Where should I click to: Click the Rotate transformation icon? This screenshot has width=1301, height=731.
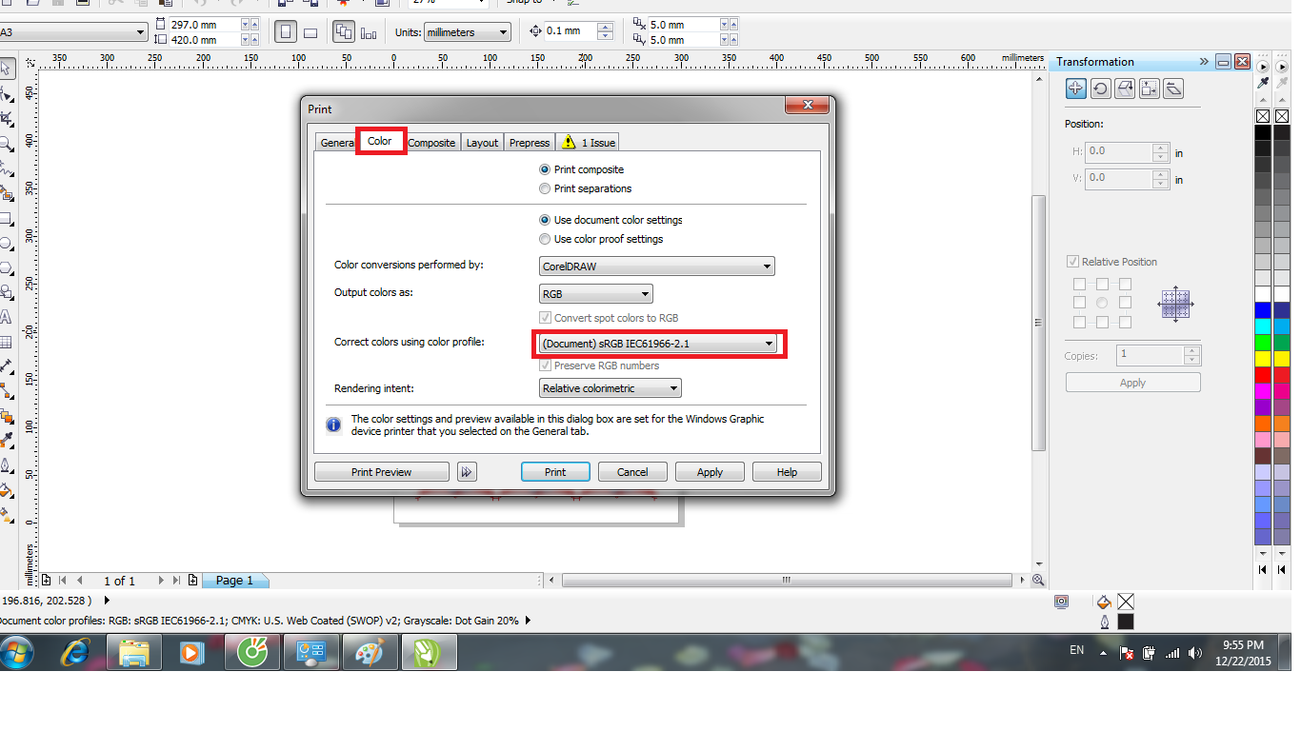tap(1100, 89)
